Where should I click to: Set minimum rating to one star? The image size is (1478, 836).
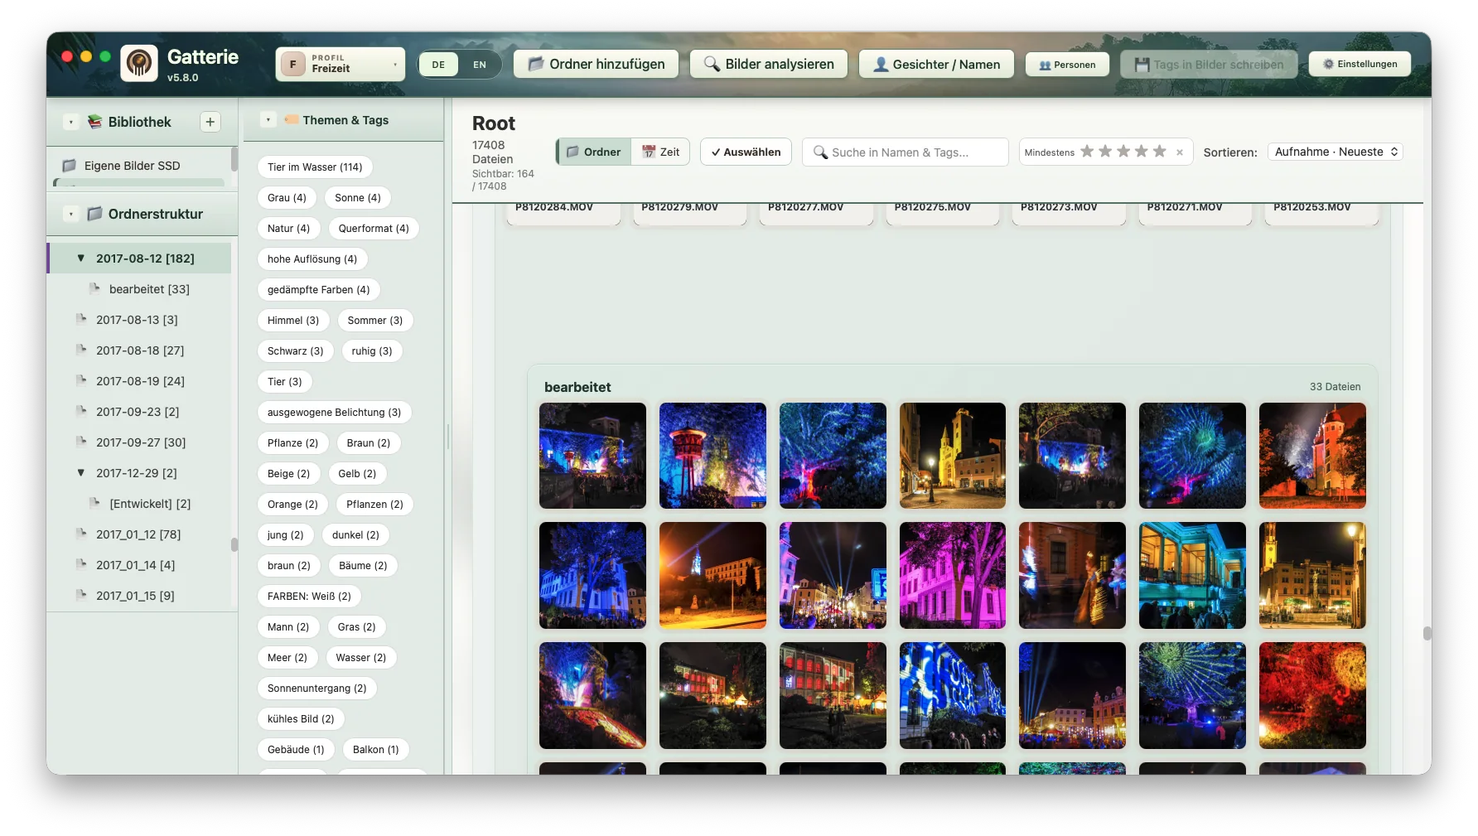click(x=1087, y=152)
